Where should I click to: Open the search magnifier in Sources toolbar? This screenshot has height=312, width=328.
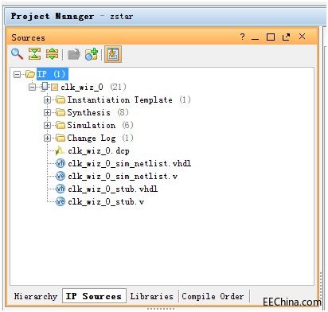click(x=17, y=54)
